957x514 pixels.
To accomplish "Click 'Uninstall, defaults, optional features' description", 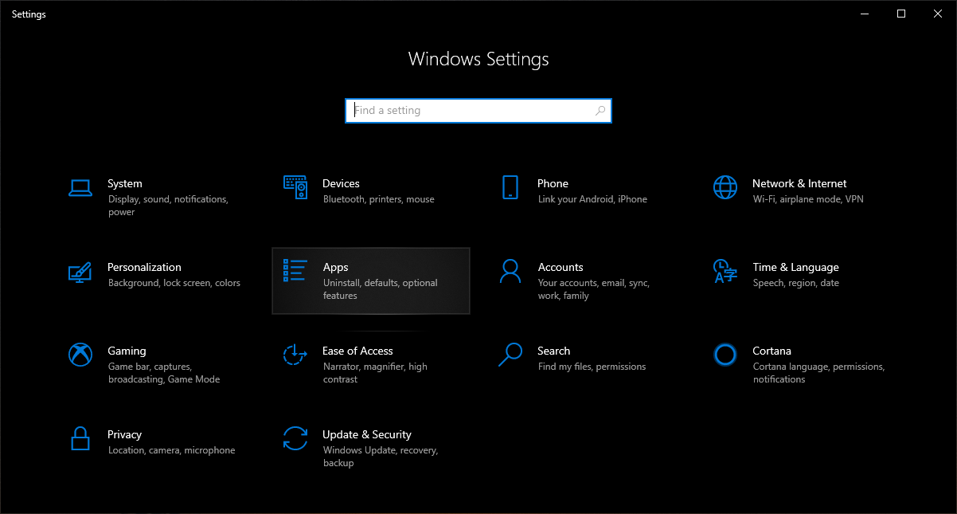I will pyautogui.click(x=381, y=289).
